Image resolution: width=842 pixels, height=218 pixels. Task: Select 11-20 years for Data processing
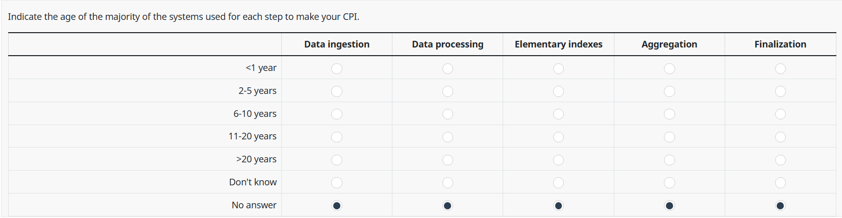(x=448, y=137)
